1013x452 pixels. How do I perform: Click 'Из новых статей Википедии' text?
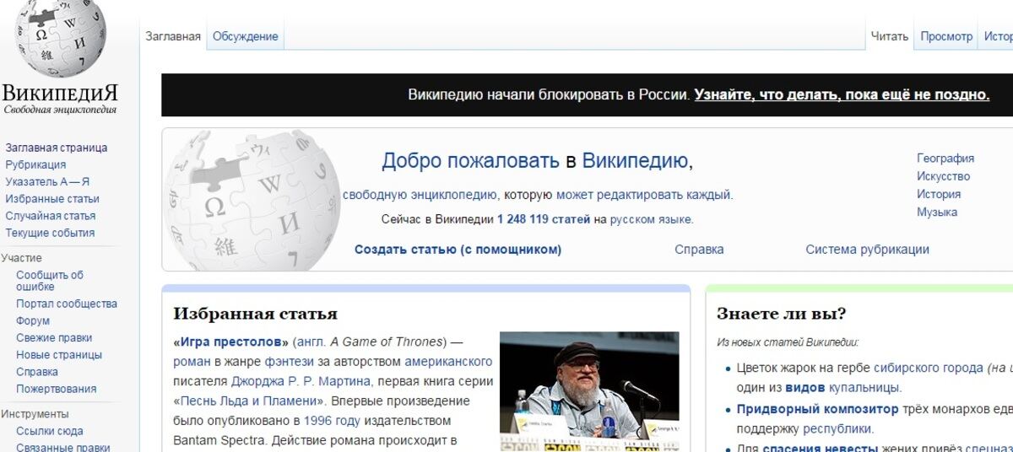coord(788,342)
